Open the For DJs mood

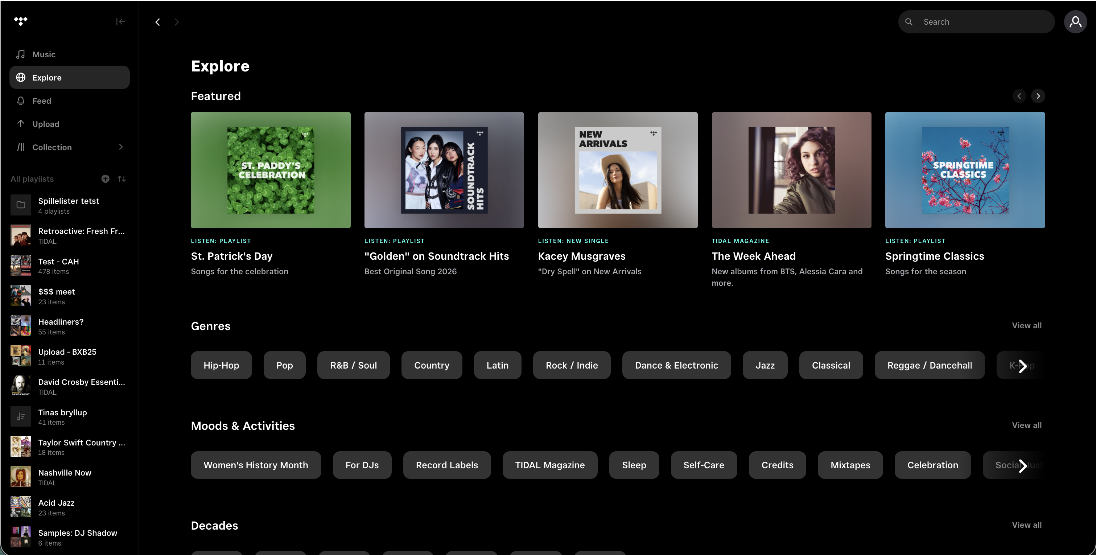[362, 465]
